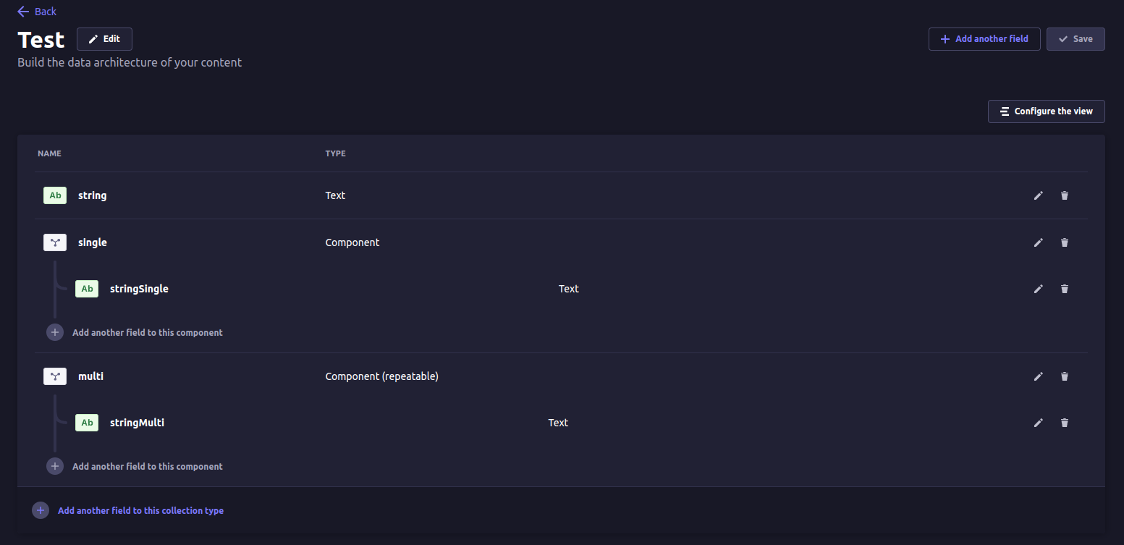Click "Add another field" at top right
1124x545 pixels.
coord(984,38)
